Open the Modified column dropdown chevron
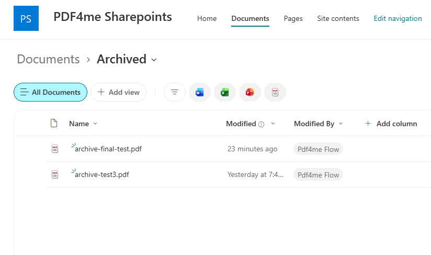Screen dimensions: 431x255 pyautogui.click(x=273, y=124)
